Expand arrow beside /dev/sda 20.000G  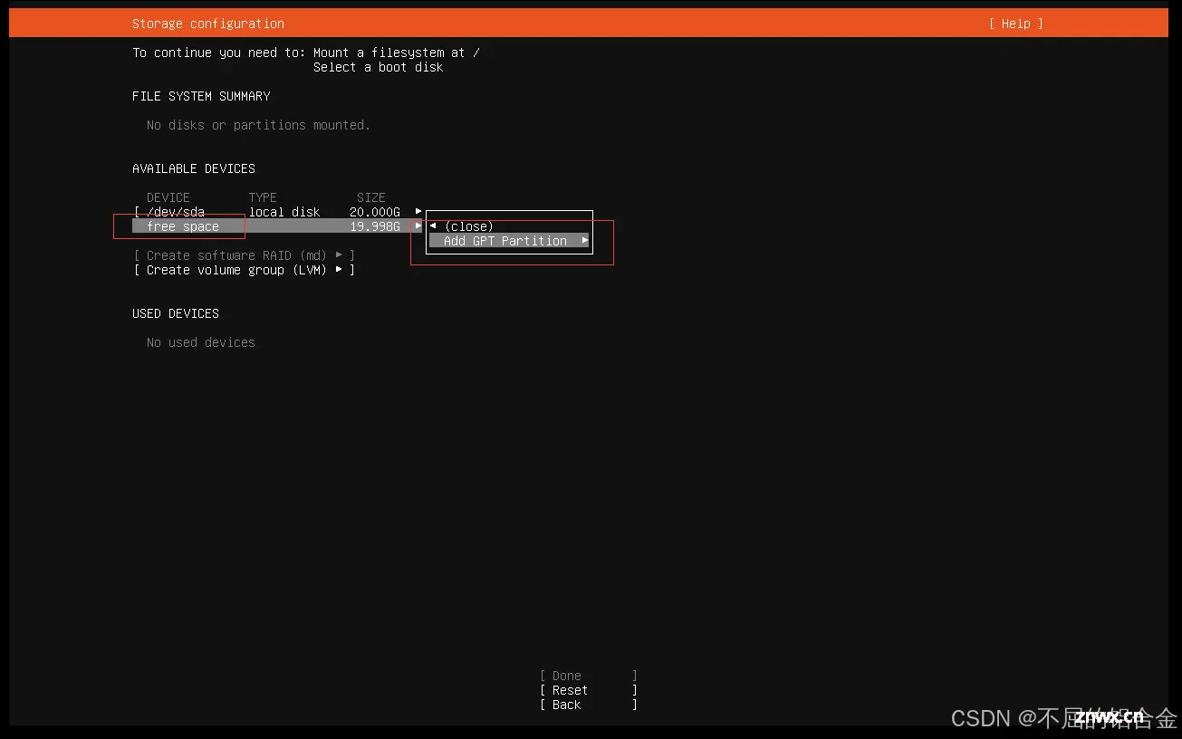point(418,212)
